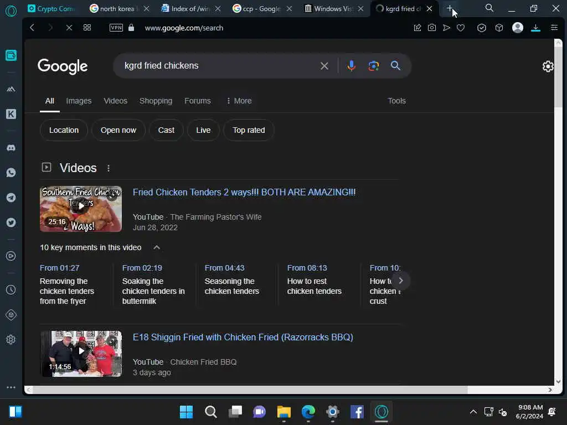Select the Videos results tab

116,101
